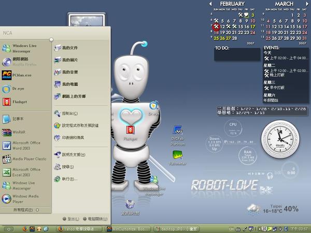Click the photo frame thumbnail on desktop
Image resolution: width=311 pixels, height=233 pixels.
(x=87, y=20)
